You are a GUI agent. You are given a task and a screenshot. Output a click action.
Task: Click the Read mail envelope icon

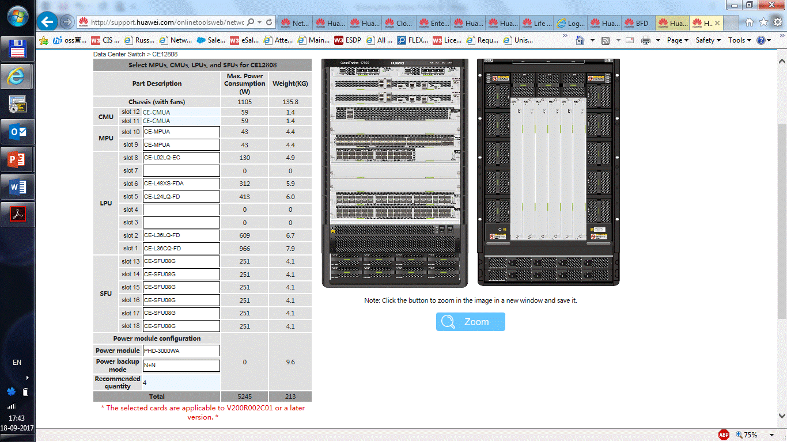(630, 40)
